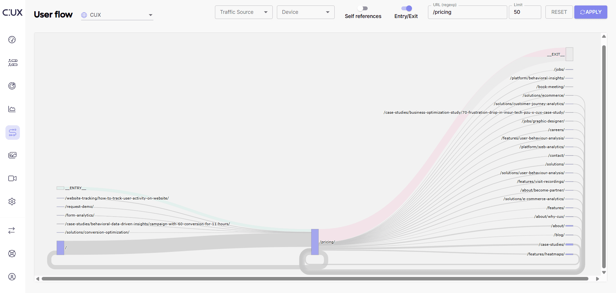Click the scroll down arrow of the chart
Screen dimensions: 616x293
604,272
